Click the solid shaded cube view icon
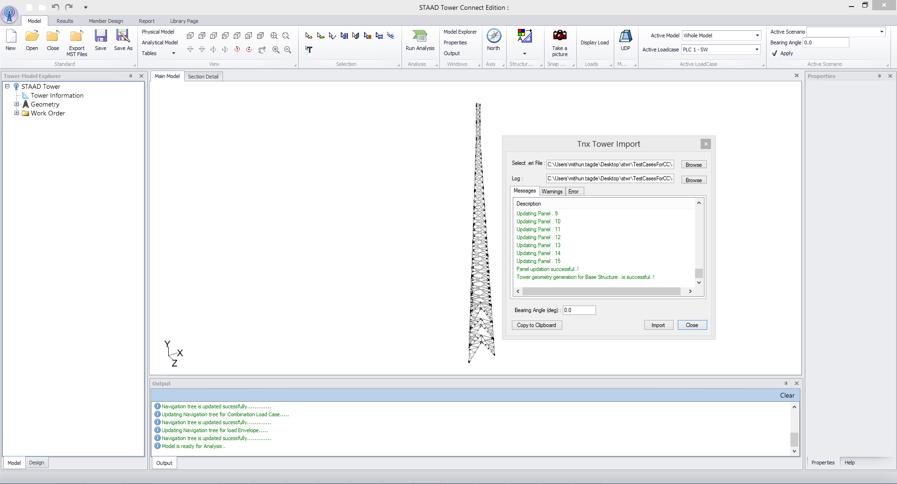 point(260,36)
